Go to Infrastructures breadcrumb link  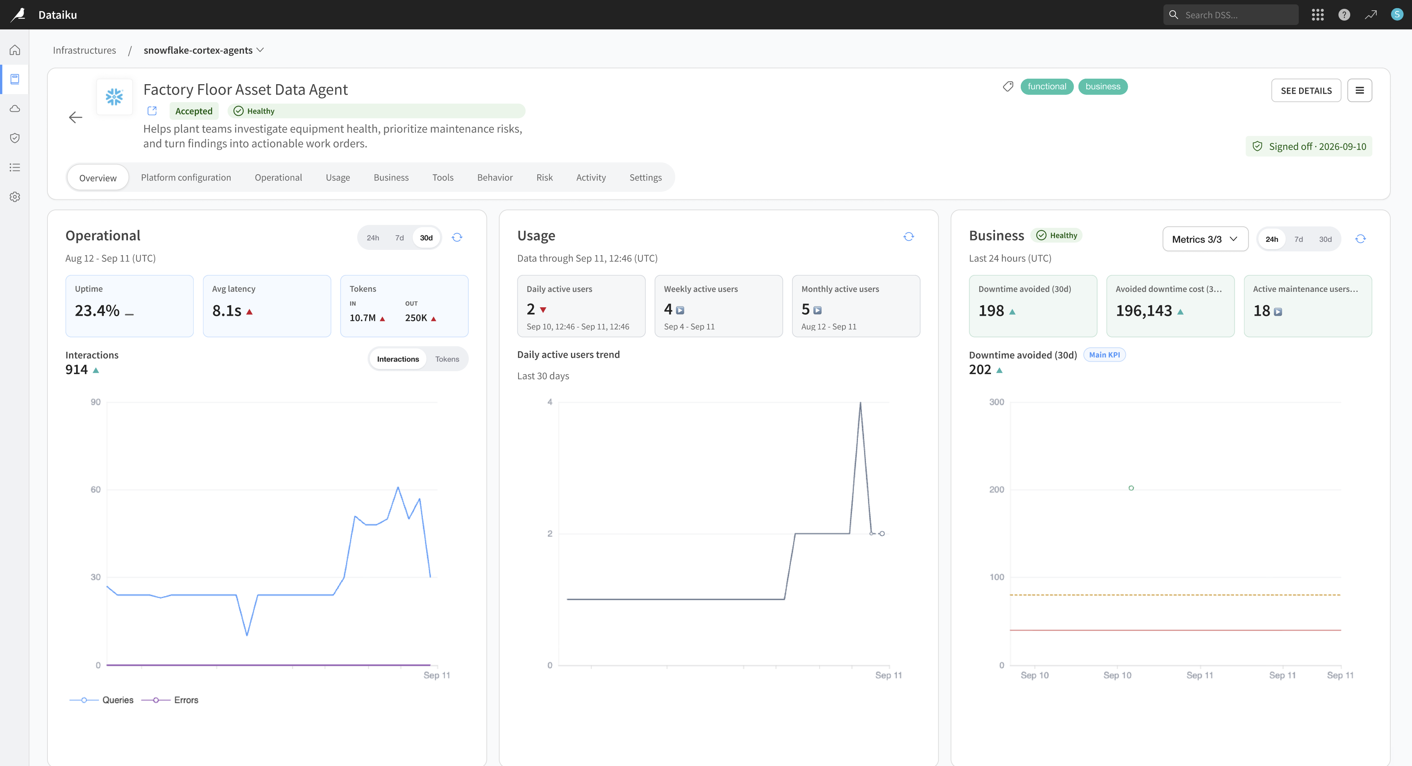click(85, 50)
